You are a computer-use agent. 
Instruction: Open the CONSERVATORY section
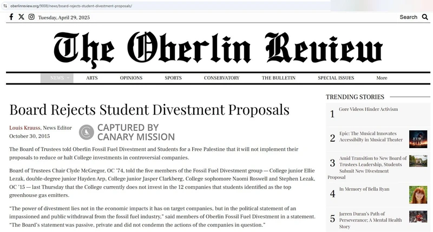(221, 78)
